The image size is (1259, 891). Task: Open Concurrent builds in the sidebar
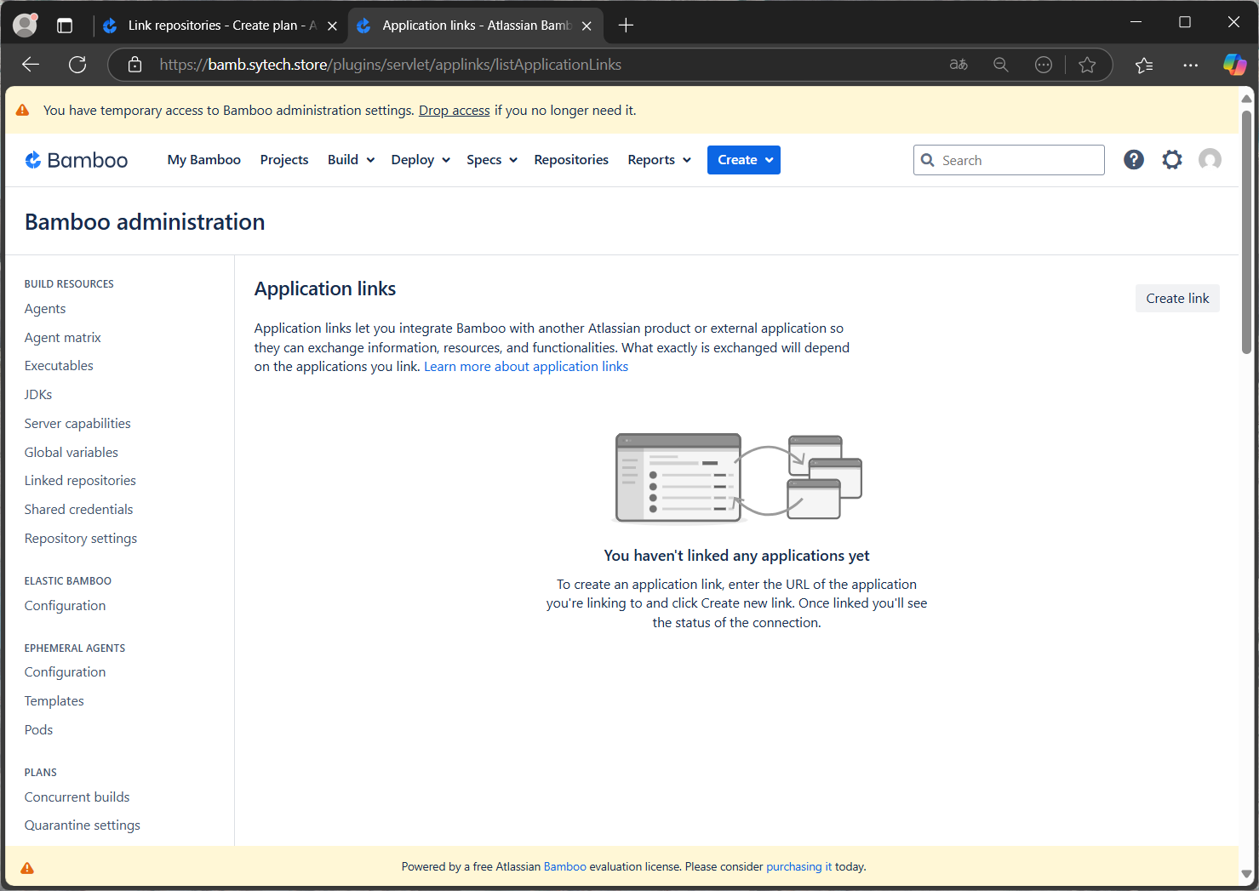click(77, 797)
